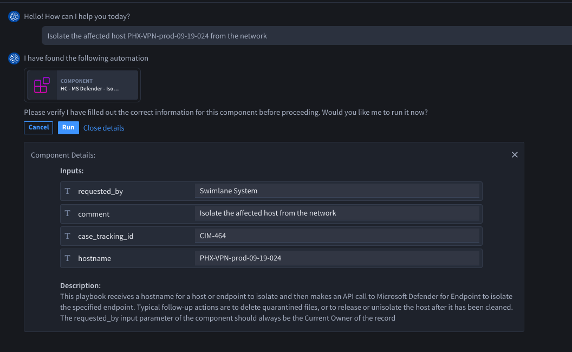Open the HC - MS Defender component card
The height and width of the screenshot is (352, 572).
click(x=89, y=85)
